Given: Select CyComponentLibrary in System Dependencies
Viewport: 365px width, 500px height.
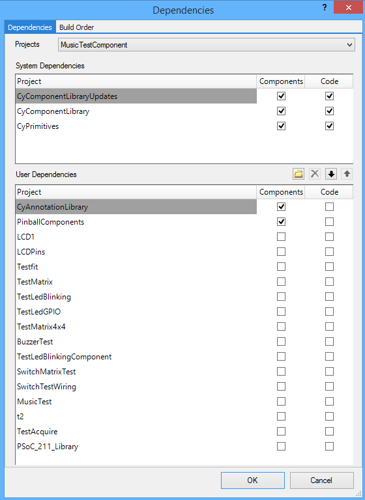Looking at the screenshot, I should [136, 111].
